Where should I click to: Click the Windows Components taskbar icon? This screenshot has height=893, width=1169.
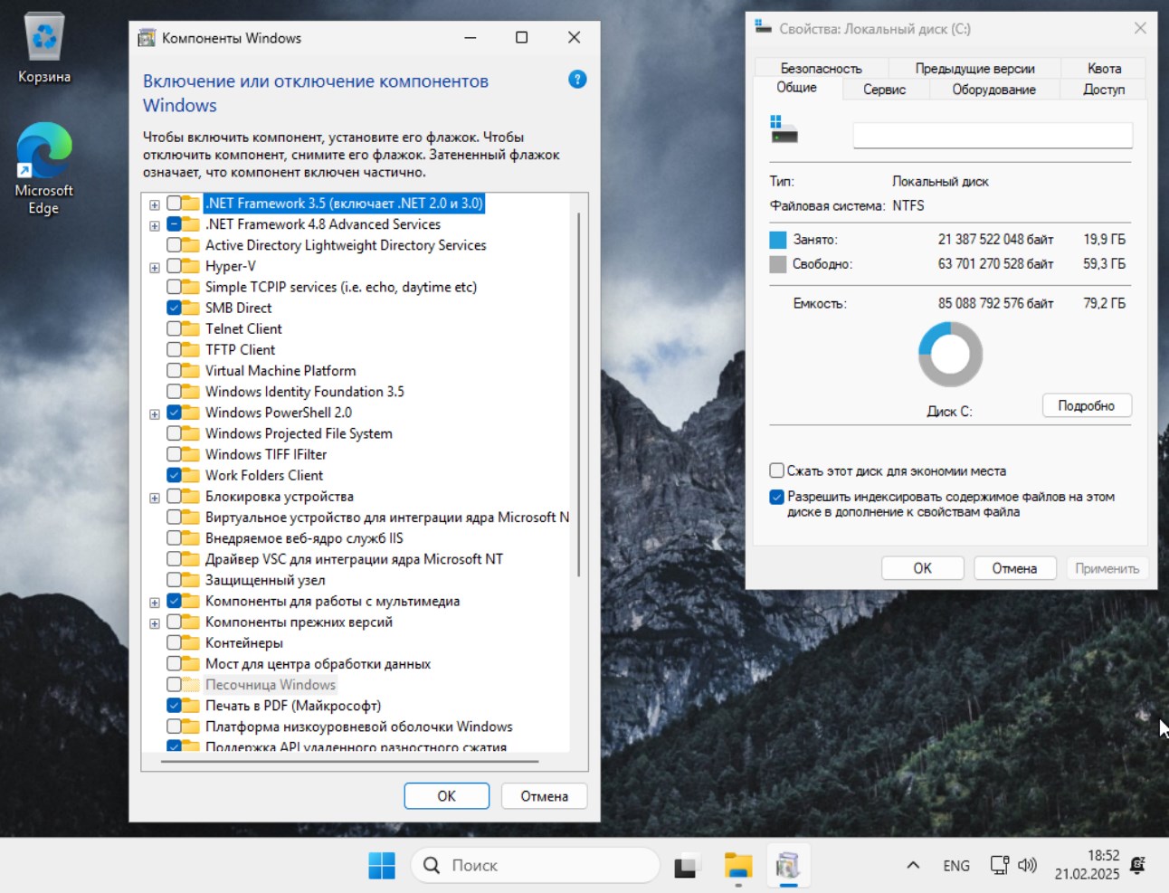pos(788,866)
